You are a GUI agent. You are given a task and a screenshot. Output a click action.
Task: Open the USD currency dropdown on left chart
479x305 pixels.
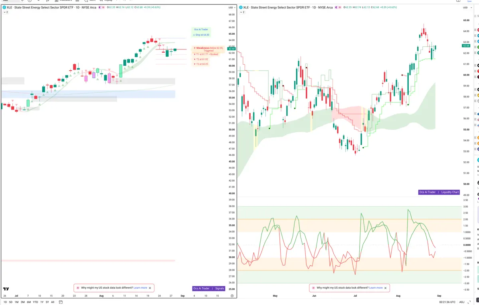(231, 8)
